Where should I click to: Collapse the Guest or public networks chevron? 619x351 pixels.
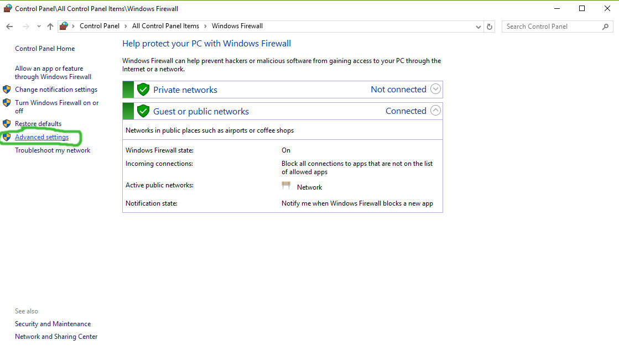(435, 111)
